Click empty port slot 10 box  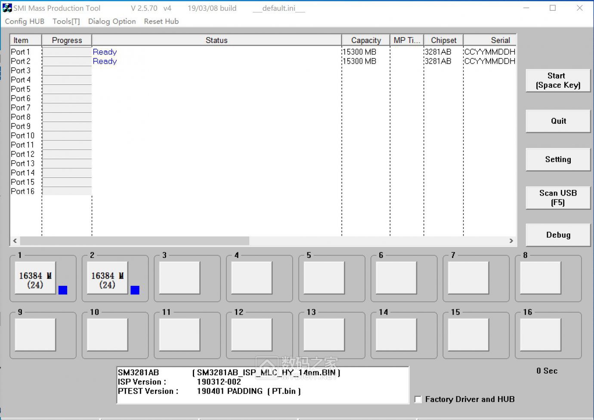point(107,334)
